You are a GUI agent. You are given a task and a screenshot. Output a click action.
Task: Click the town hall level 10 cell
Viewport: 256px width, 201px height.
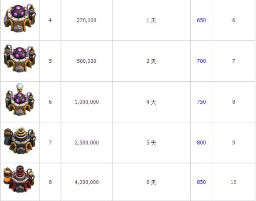pyautogui.click(x=233, y=182)
